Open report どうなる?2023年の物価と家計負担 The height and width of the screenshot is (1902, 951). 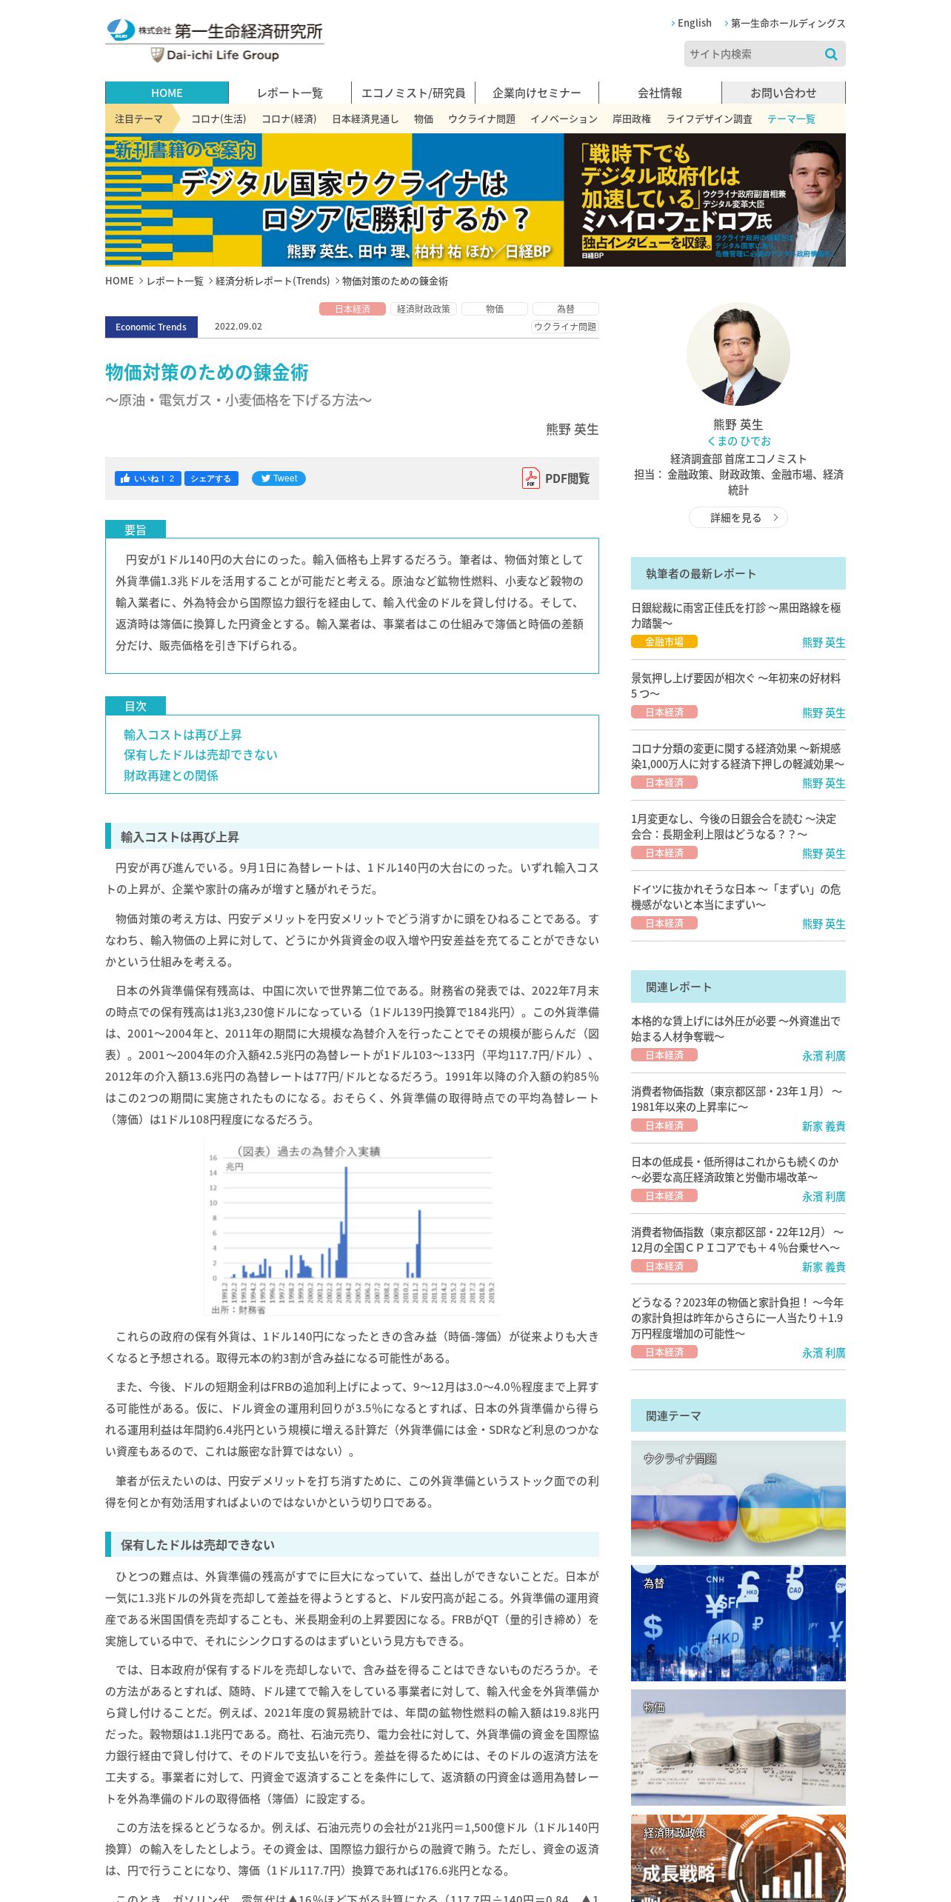coord(738,1318)
